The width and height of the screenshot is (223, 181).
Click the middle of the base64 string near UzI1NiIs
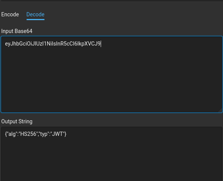click(x=47, y=44)
